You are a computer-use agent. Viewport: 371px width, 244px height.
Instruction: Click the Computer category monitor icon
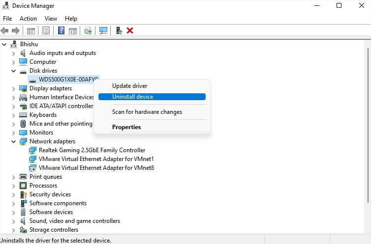pos(23,62)
